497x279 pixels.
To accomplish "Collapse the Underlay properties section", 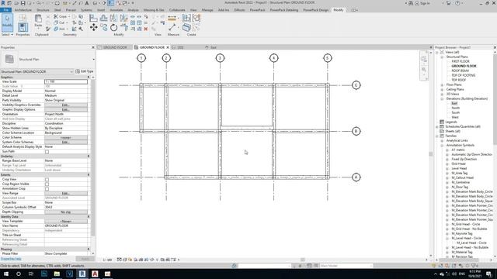I will [x=89, y=157].
